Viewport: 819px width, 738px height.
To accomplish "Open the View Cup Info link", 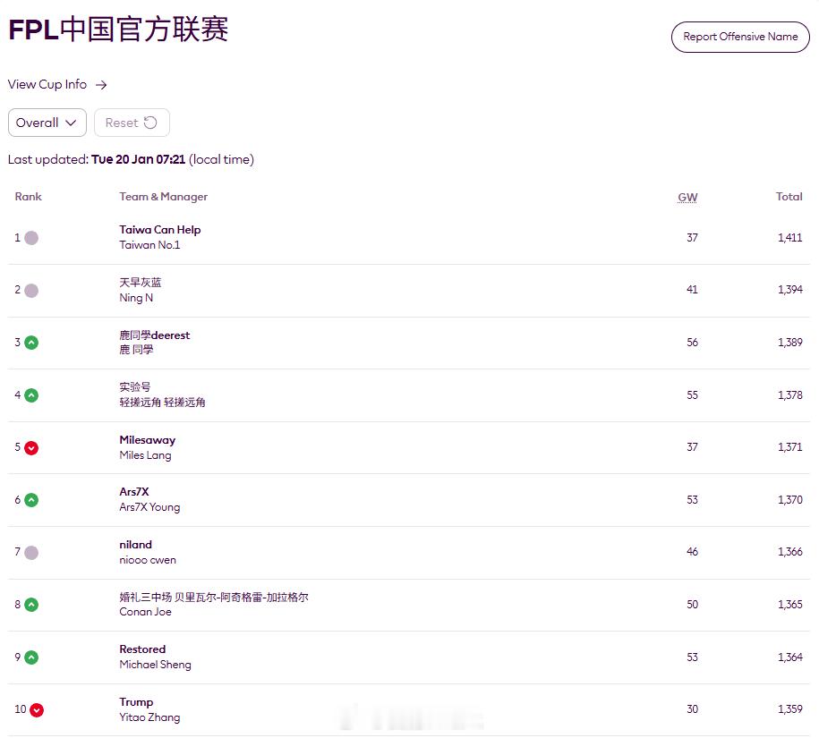I will coord(47,84).
